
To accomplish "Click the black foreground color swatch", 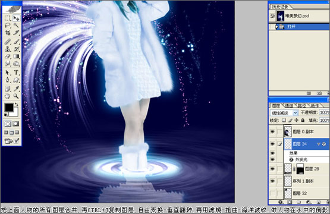I will point(10,108).
